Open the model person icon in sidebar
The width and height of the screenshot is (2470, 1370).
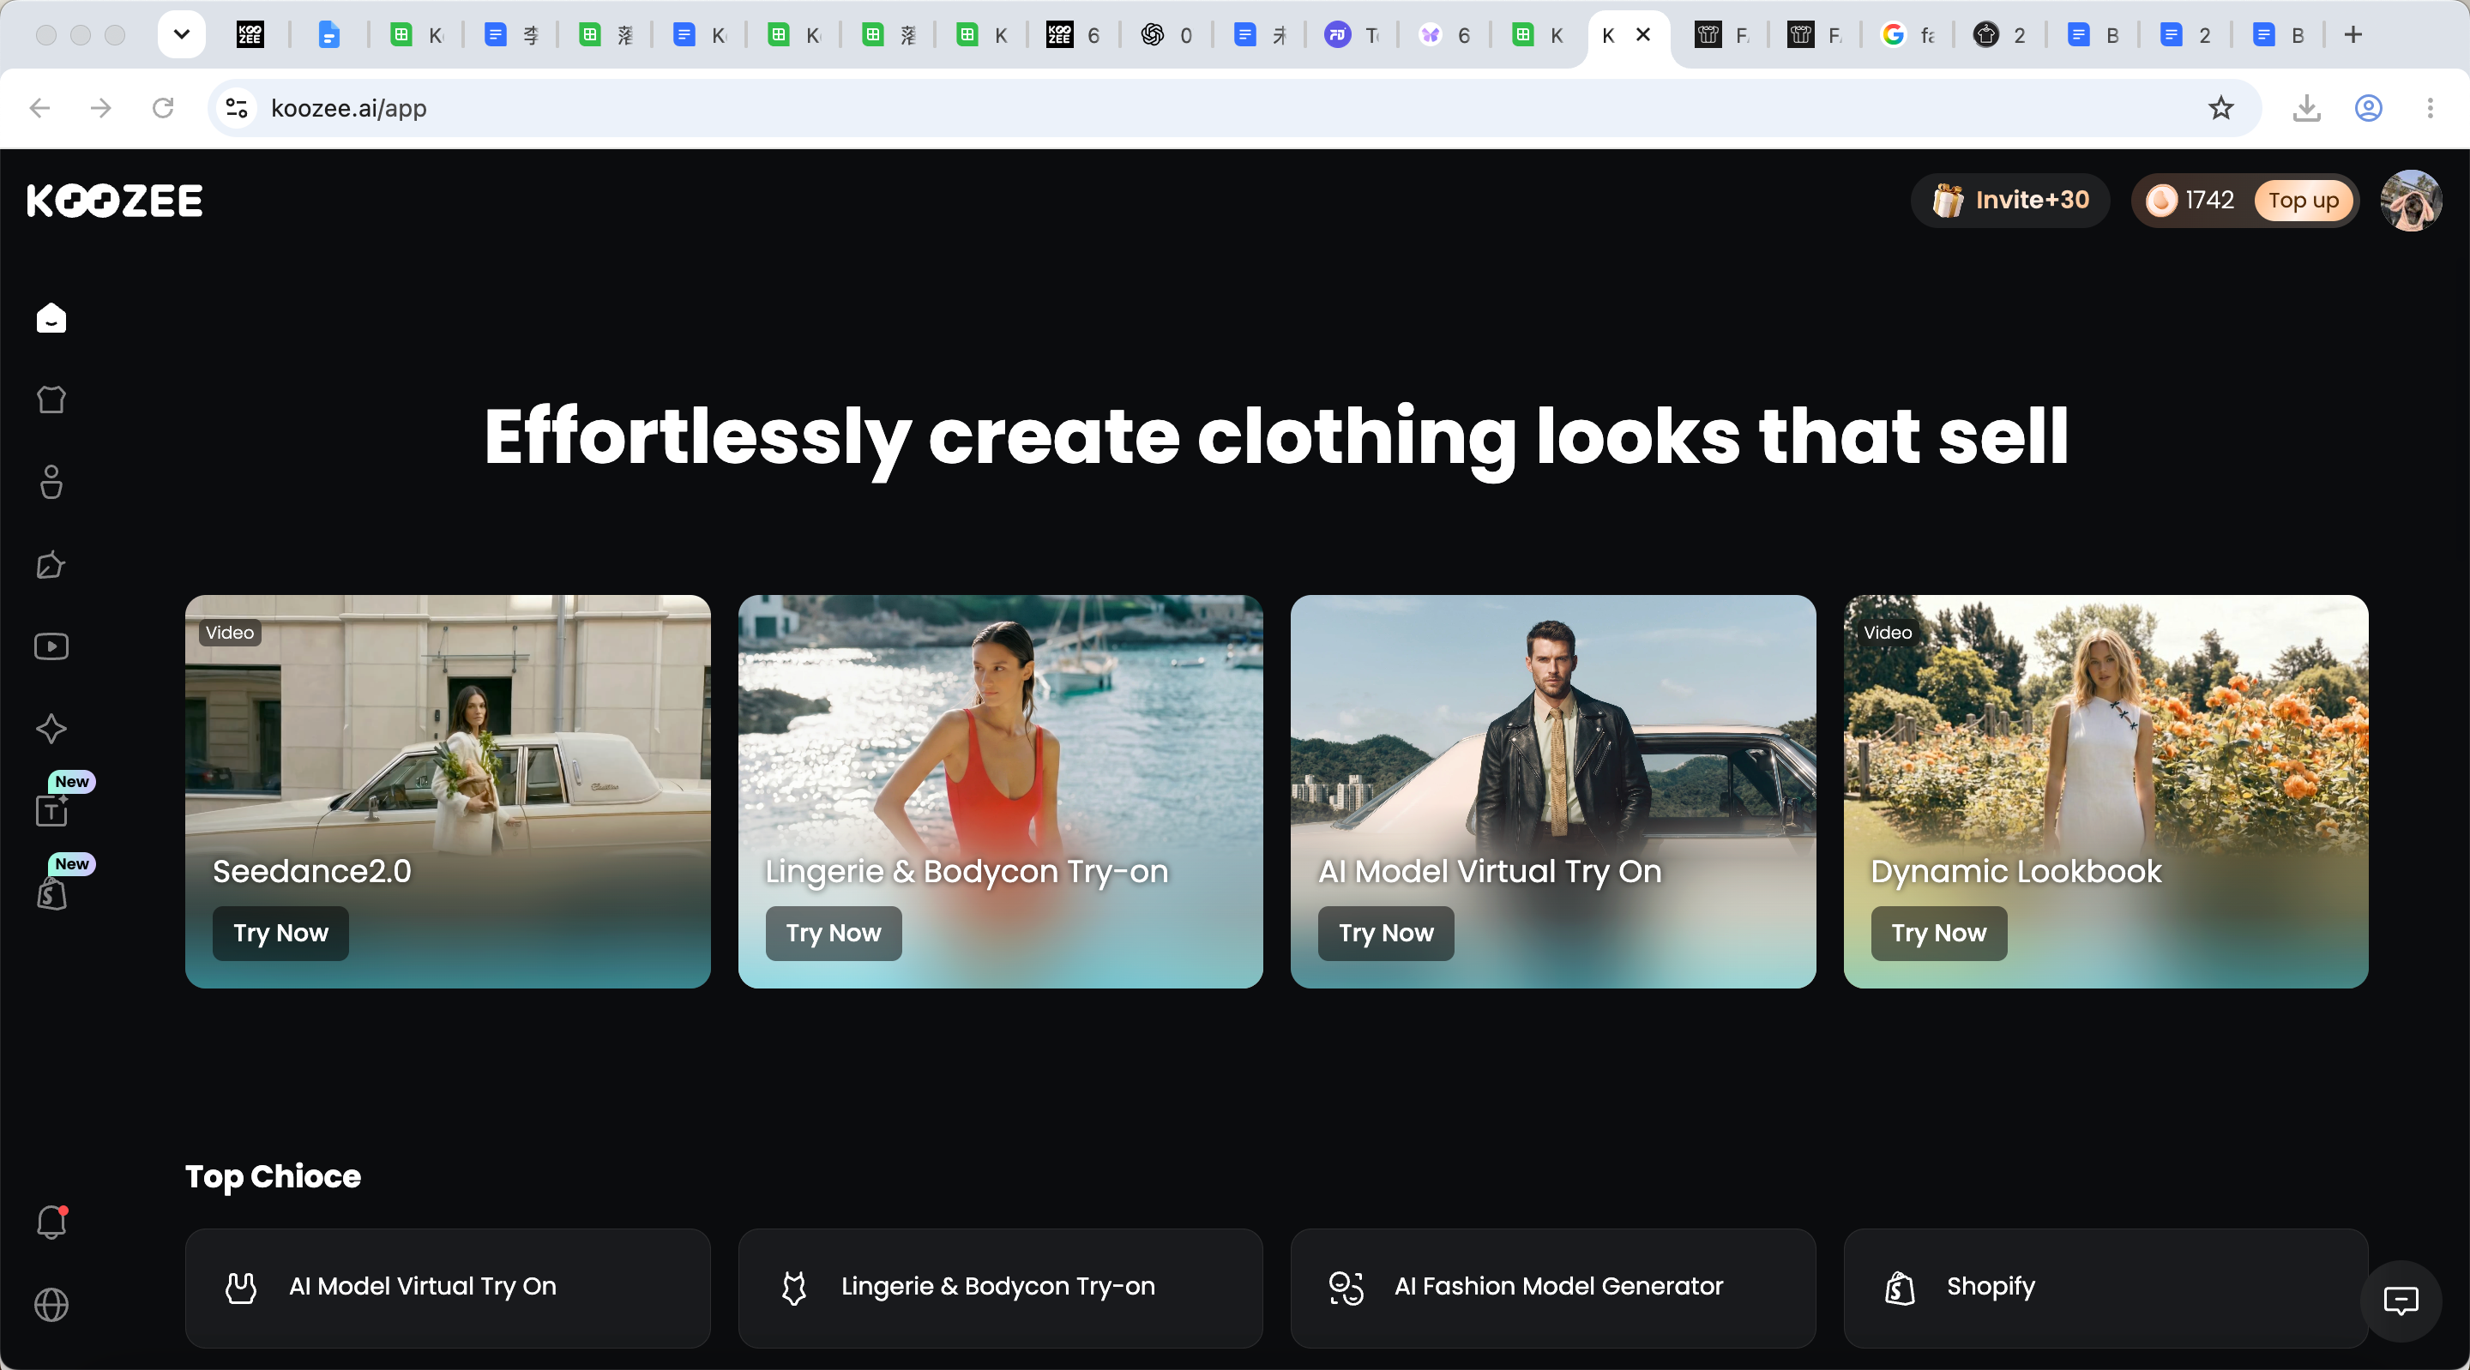click(51, 482)
